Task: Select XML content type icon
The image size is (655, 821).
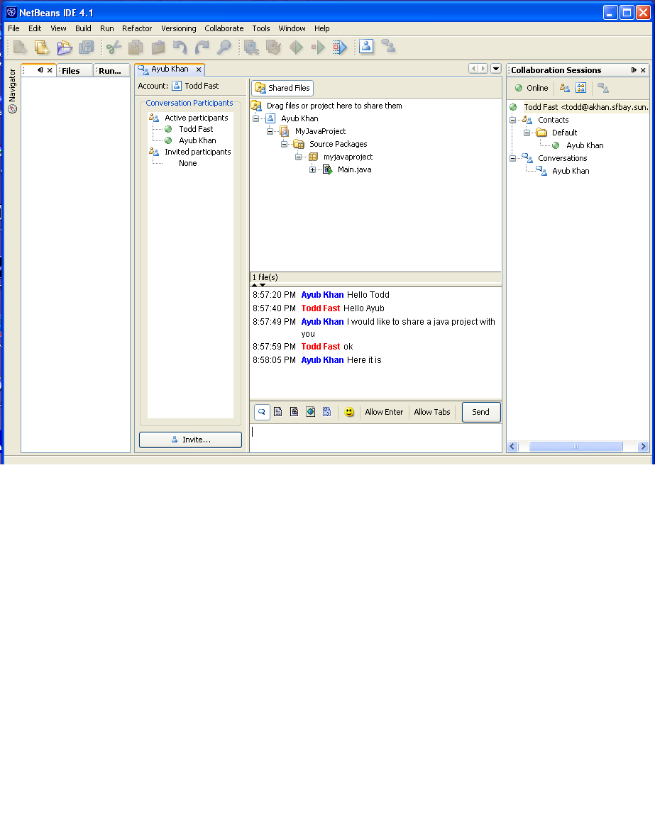Action: (x=327, y=412)
